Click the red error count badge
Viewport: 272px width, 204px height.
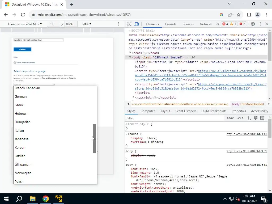pyautogui.click(x=225, y=24)
